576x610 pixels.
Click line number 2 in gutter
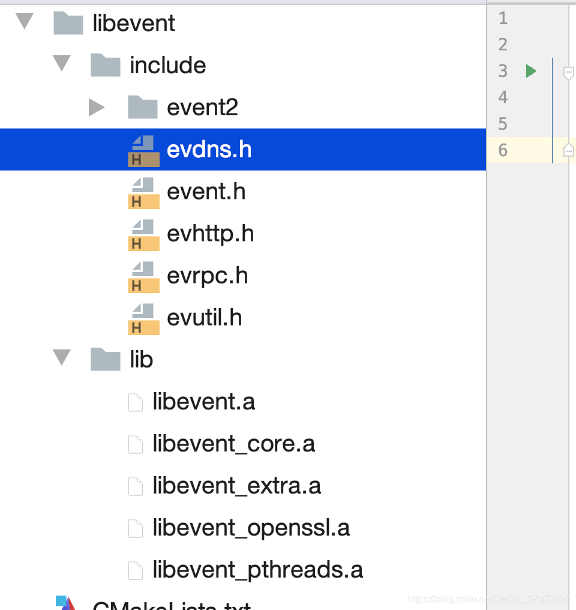pos(503,44)
